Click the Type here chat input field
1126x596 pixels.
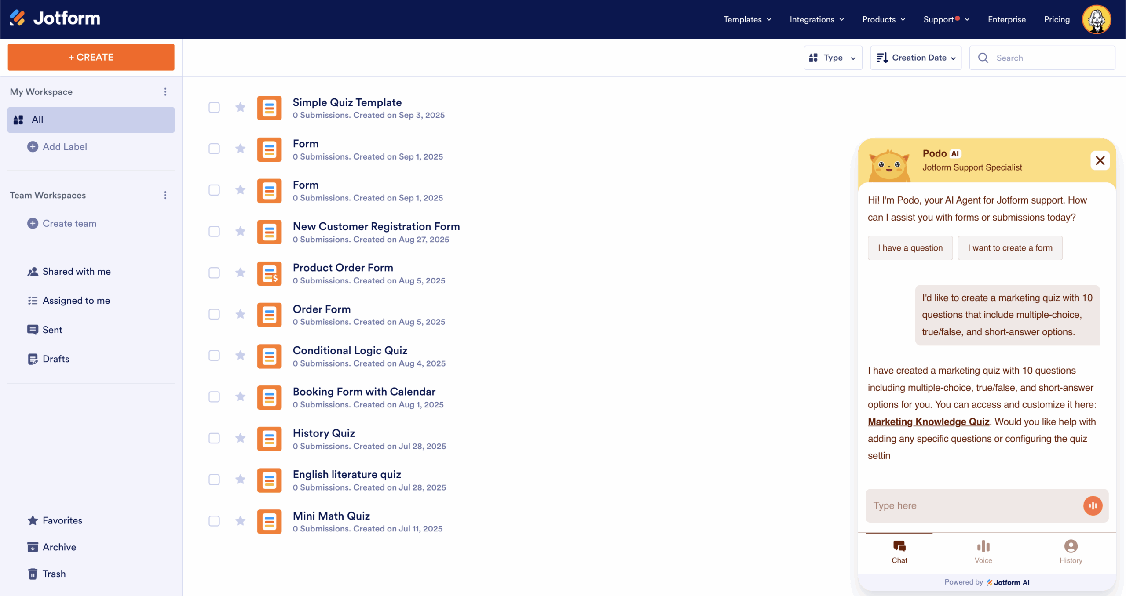[972, 505]
